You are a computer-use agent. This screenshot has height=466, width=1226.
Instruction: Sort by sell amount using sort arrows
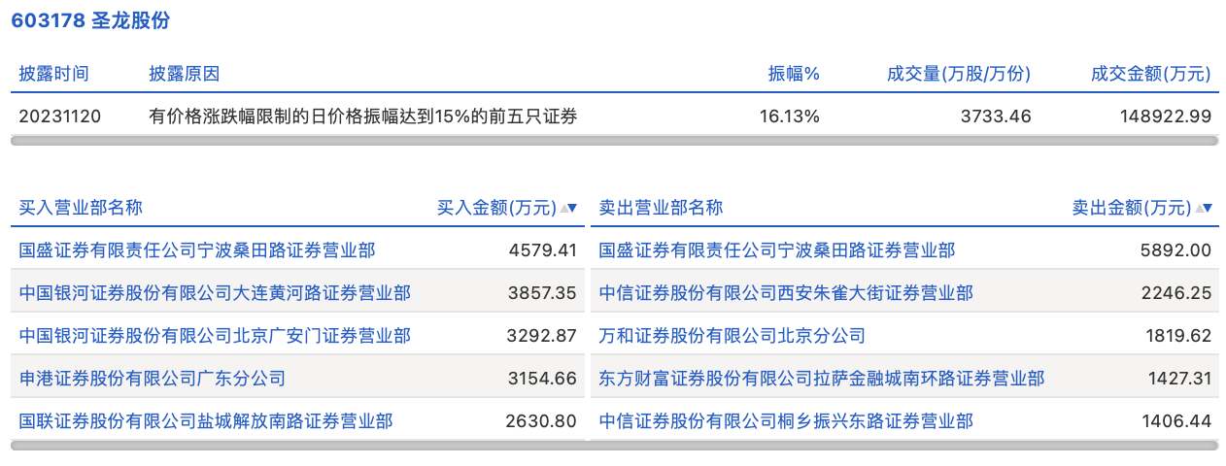click(1204, 208)
